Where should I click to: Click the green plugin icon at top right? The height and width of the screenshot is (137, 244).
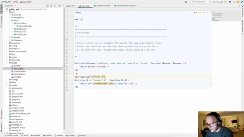242,2
